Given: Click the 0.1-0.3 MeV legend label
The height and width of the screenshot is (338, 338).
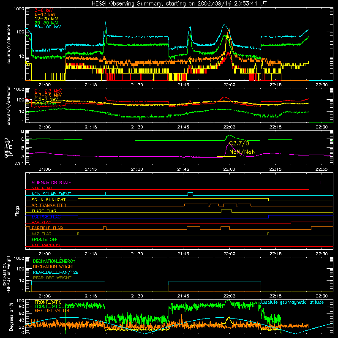Looking at the screenshot, I should pyautogui.click(x=48, y=91).
